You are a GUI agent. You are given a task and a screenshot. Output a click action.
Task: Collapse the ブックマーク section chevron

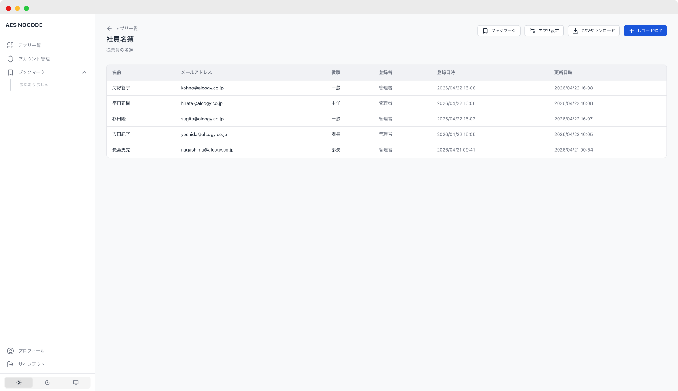[x=84, y=72]
